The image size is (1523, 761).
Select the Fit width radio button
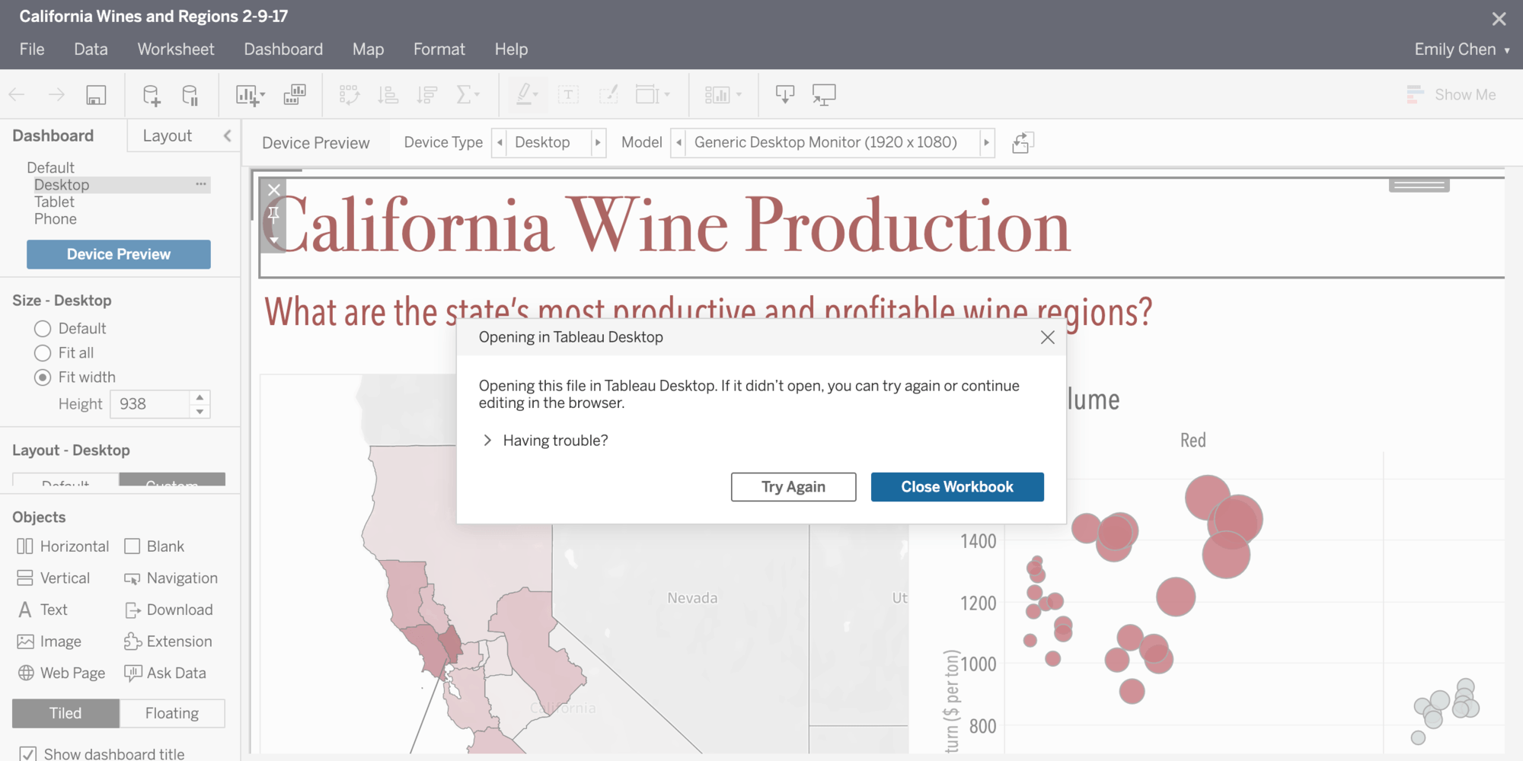(x=43, y=377)
